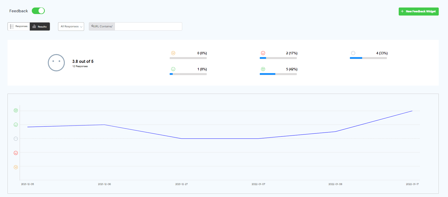Switch to the Responses tab
This screenshot has height=197, width=448.
point(19,26)
